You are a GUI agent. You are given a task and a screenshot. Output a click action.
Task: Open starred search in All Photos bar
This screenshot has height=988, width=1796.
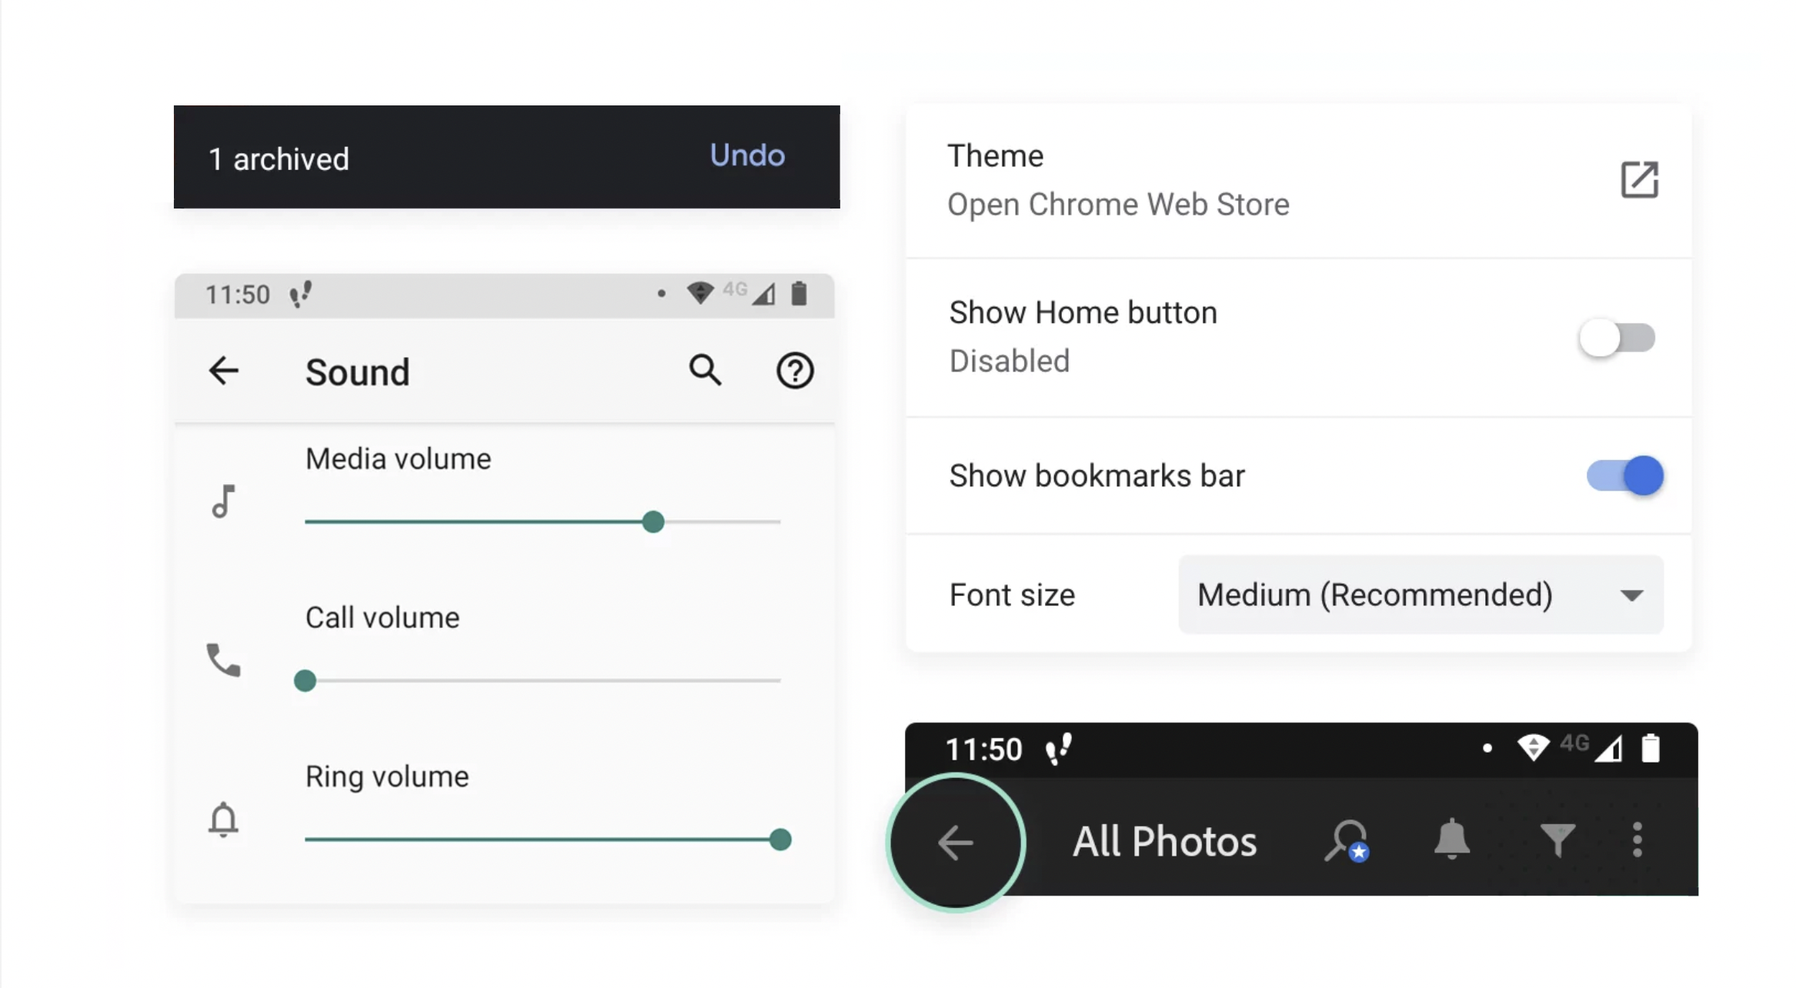(1347, 841)
